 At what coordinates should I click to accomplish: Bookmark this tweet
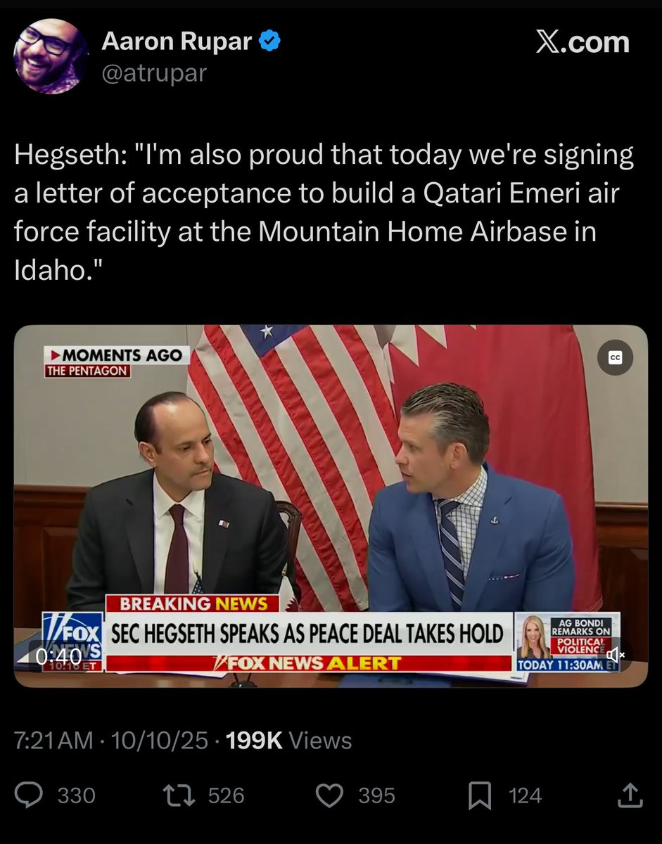coord(480,795)
